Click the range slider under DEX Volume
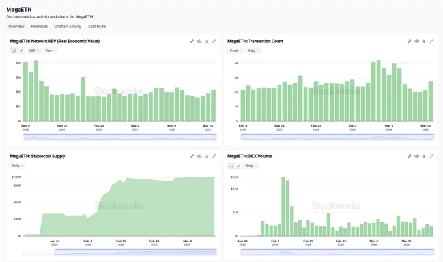The height and width of the screenshot is (262, 443). tap(337, 252)
